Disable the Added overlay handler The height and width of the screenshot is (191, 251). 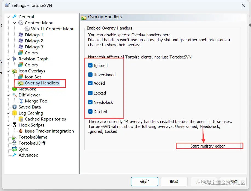[90, 83]
